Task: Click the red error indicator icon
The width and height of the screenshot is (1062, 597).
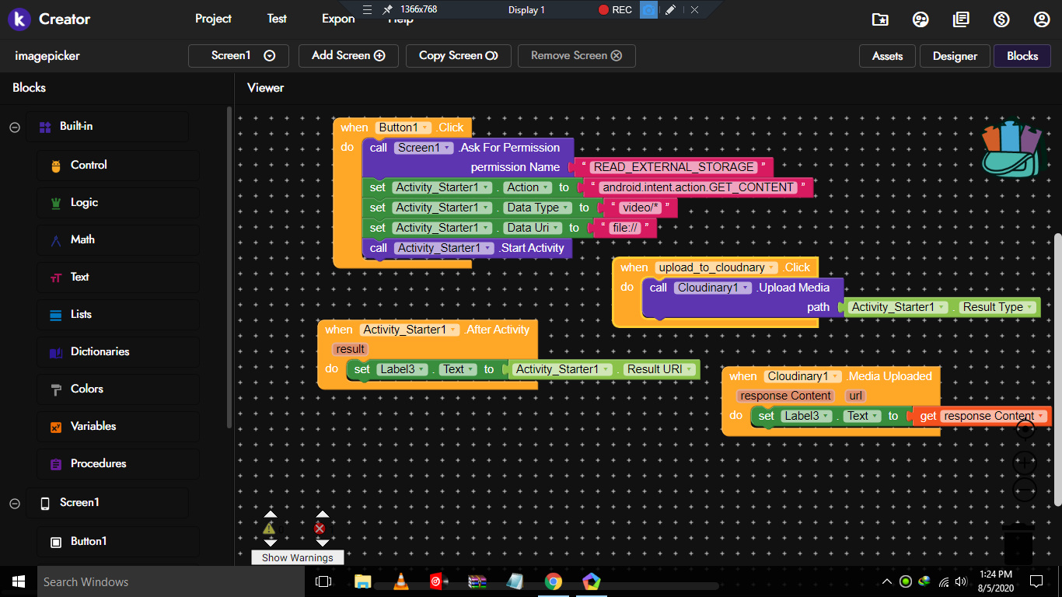Action: [x=320, y=529]
